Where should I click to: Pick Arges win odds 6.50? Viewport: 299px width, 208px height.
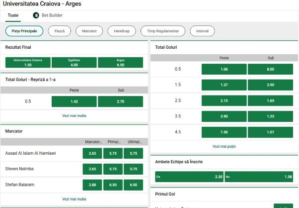(120, 62)
